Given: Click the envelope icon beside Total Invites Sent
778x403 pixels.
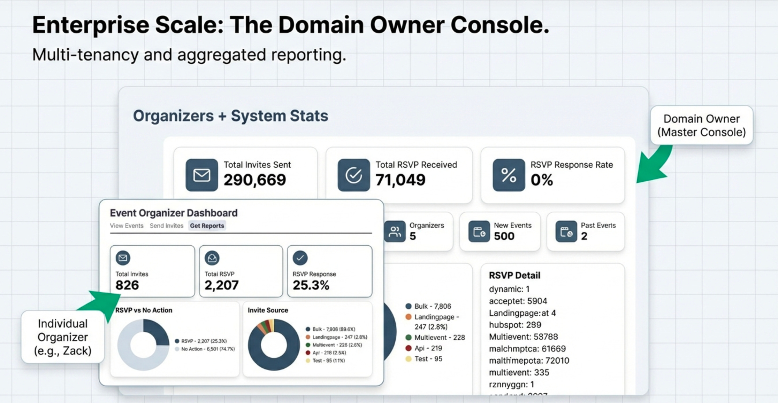Looking at the screenshot, I should [201, 175].
